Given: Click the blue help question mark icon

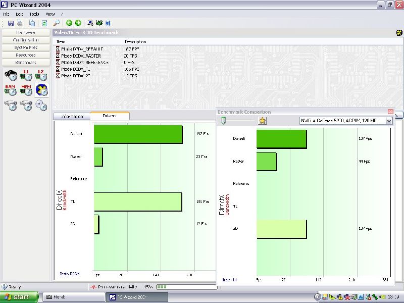Looking at the screenshot, I should coord(108,23).
